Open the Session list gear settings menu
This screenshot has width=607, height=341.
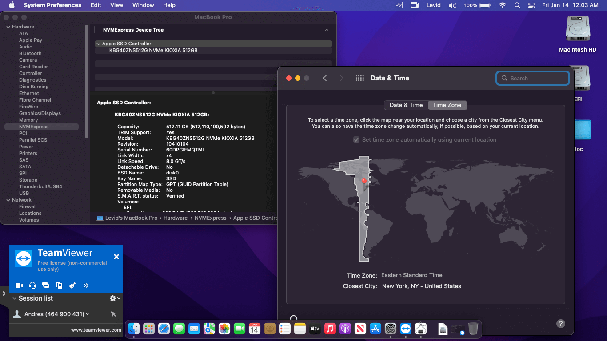tap(115, 298)
